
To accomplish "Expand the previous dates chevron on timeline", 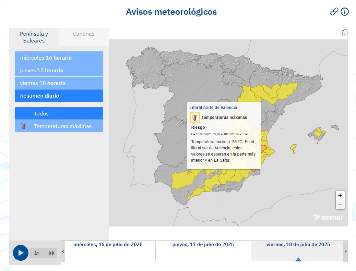I will 62,251.
